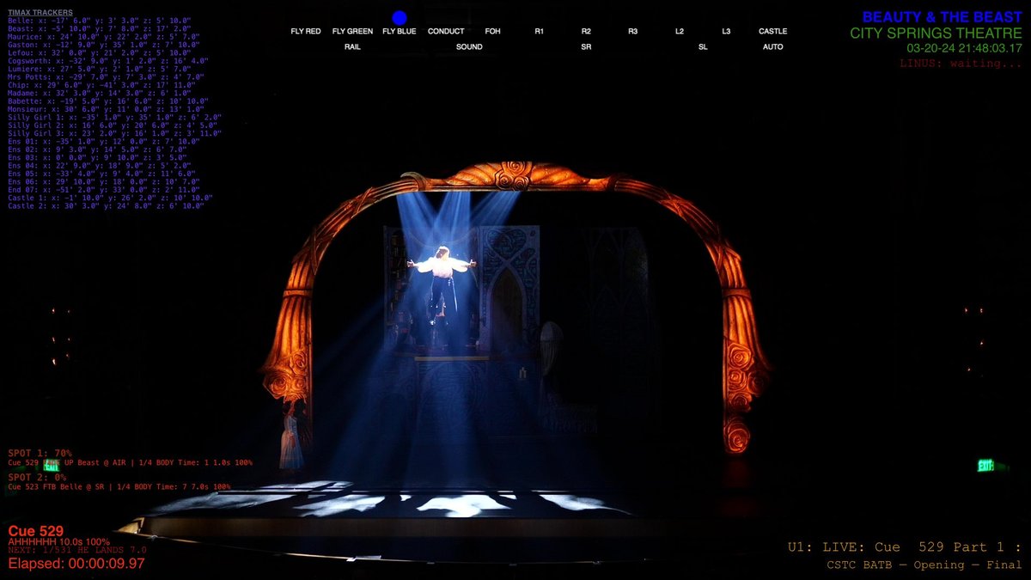Select the FLY RED cue light label
The image size is (1031, 580).
tap(306, 31)
